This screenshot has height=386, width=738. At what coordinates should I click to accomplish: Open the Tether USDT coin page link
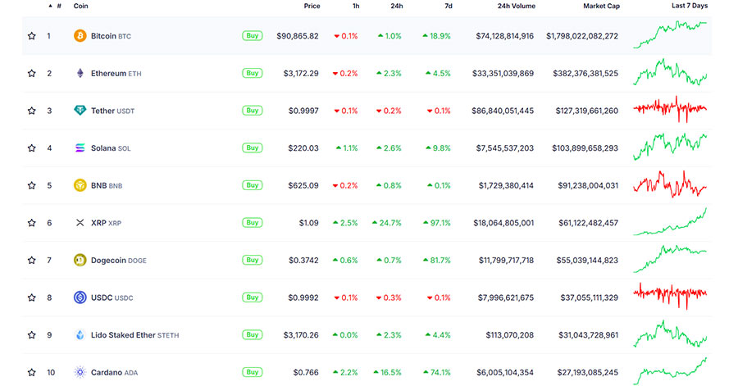(112, 111)
